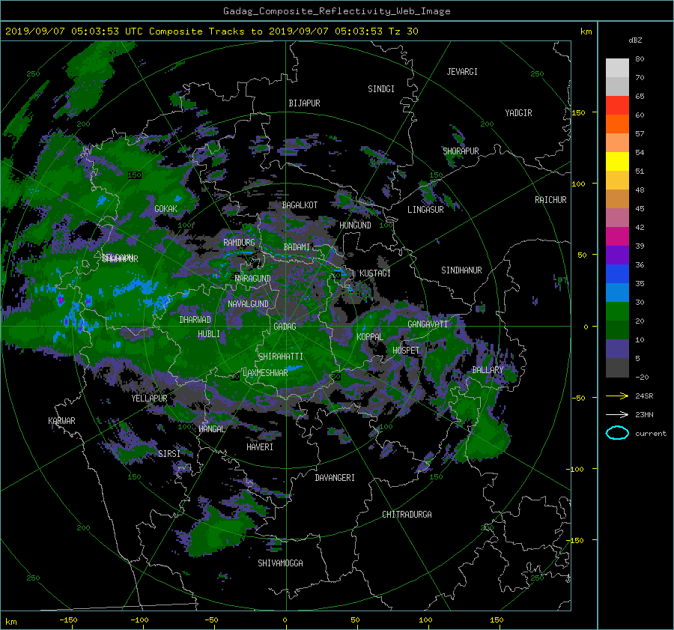Click the YADGIR city label

(x=518, y=113)
